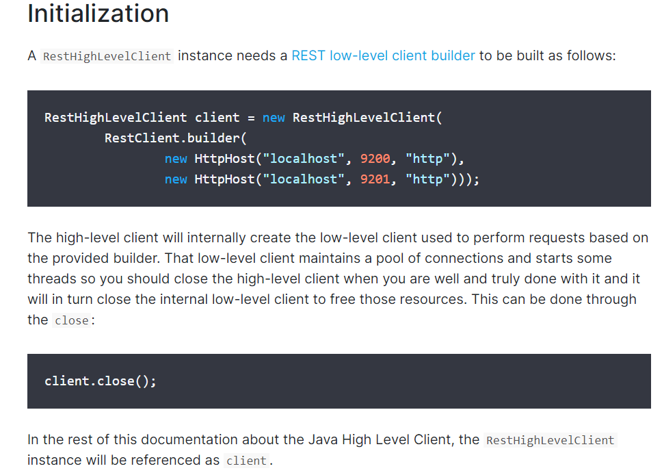662x475 pixels.
Task: Click the Initialization heading
Action: click(98, 13)
